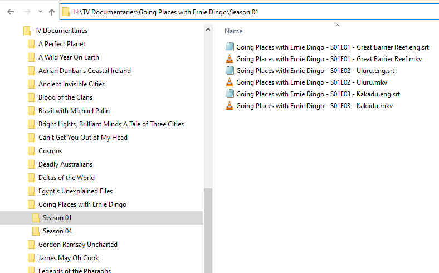This screenshot has height=273, width=439.
Task: Select S01E01 Great Barrier Reef.mkv file
Action: point(329,59)
